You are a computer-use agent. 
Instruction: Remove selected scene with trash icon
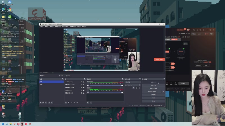pos(43,102)
